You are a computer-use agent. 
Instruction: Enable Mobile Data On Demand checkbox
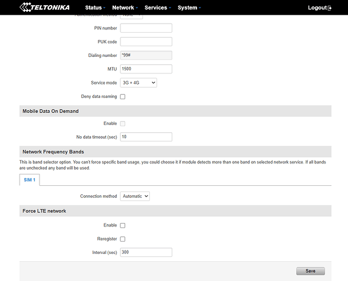(123, 123)
